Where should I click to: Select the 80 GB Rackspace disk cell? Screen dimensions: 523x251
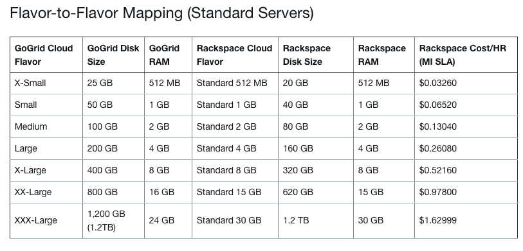click(316, 127)
